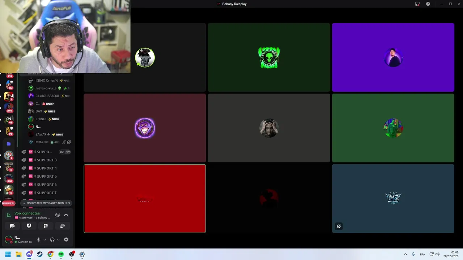Open the server with 857 badge
The height and width of the screenshot is (260, 463).
point(9,178)
